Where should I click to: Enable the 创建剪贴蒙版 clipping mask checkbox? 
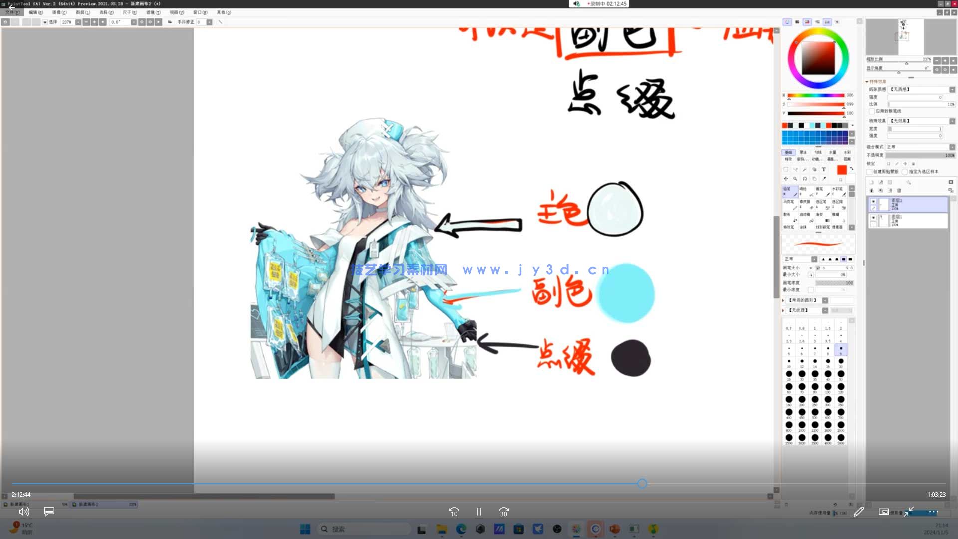[x=869, y=172]
